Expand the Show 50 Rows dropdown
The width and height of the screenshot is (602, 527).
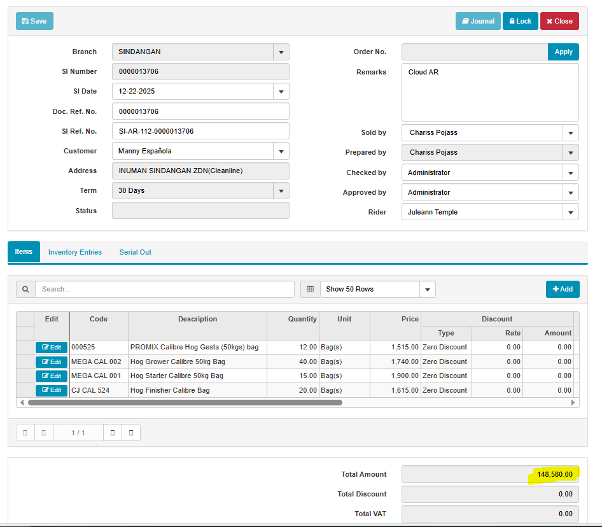tap(427, 290)
